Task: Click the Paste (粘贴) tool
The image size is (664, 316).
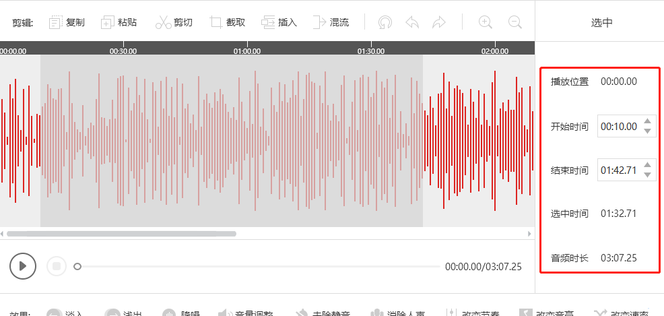Action: [x=119, y=23]
